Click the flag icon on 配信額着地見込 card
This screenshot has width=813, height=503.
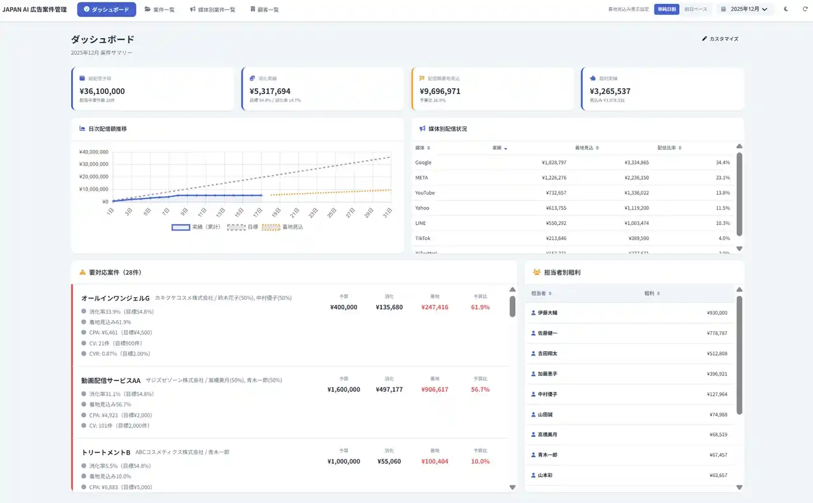(422, 78)
